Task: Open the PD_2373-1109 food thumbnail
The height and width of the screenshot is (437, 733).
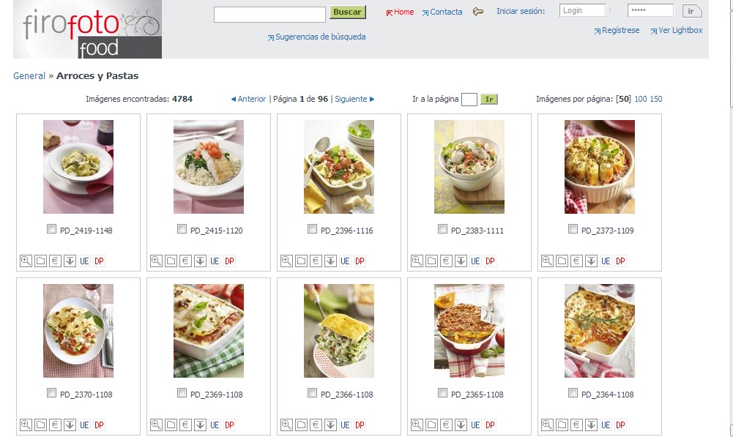Action: pos(599,167)
